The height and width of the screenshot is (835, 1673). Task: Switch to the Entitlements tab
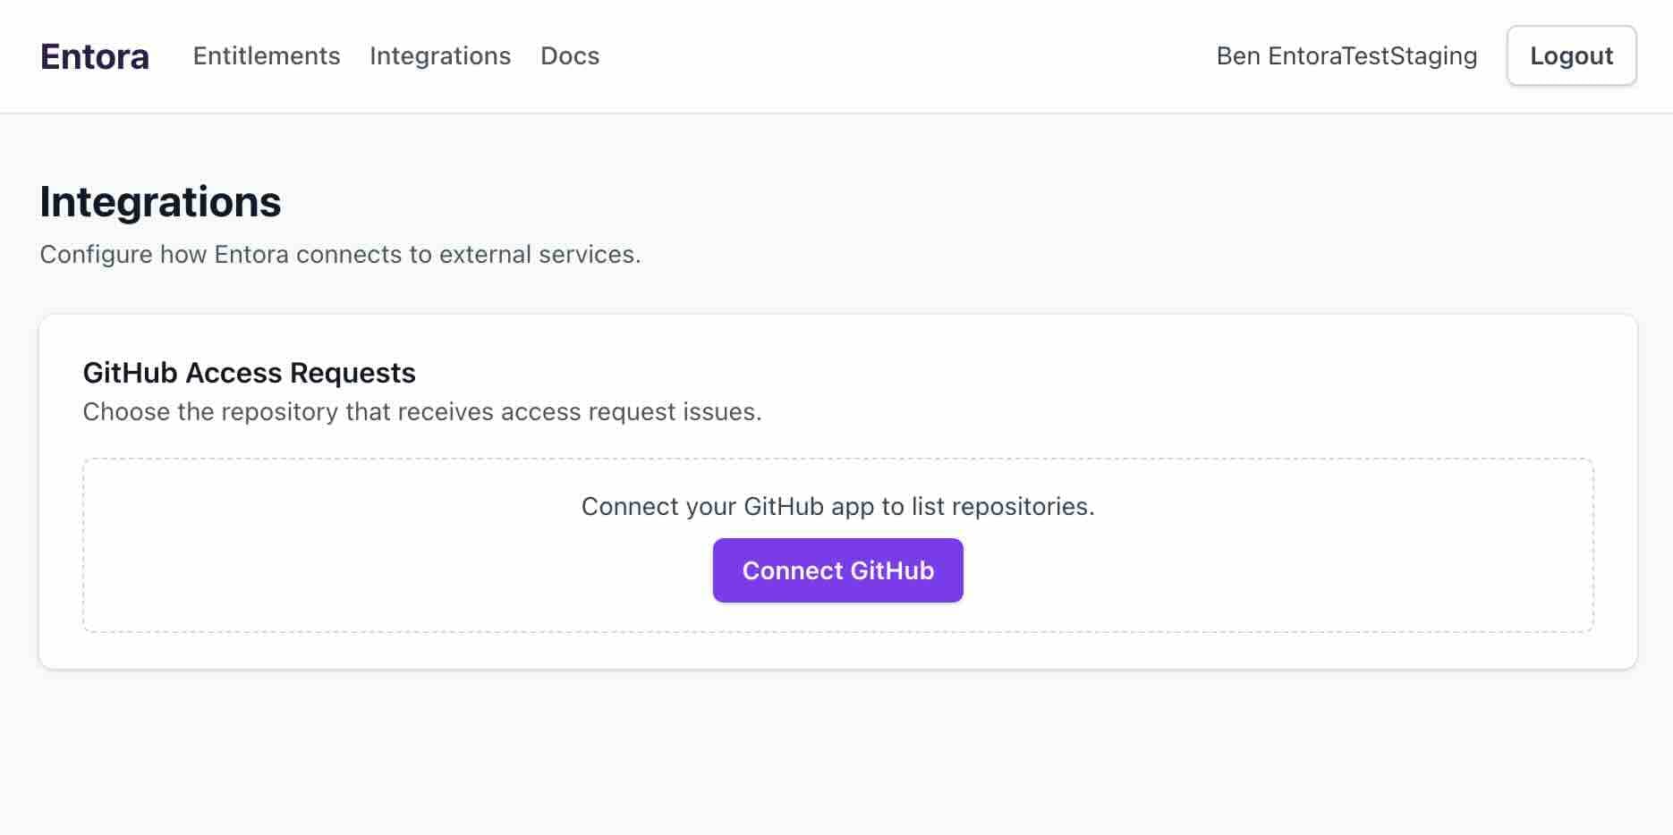(266, 55)
